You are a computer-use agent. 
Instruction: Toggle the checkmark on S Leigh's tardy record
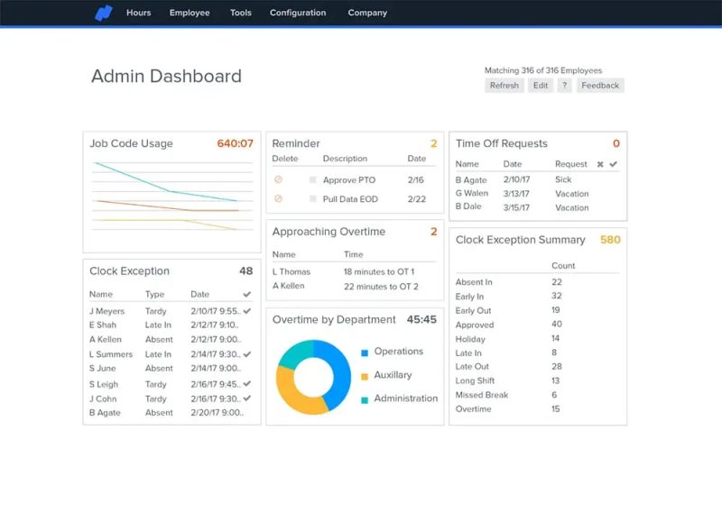[x=248, y=384]
